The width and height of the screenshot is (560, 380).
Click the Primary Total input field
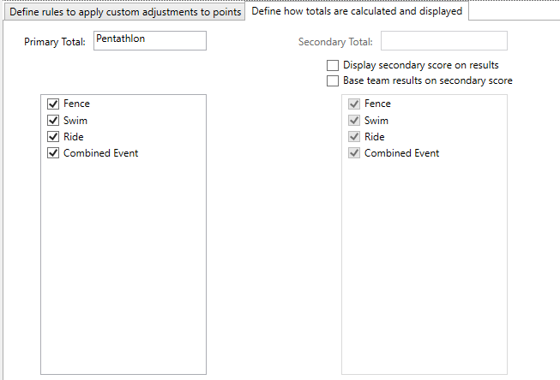pos(150,40)
